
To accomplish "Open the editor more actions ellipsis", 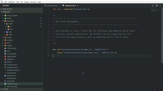I will point(161,6).
